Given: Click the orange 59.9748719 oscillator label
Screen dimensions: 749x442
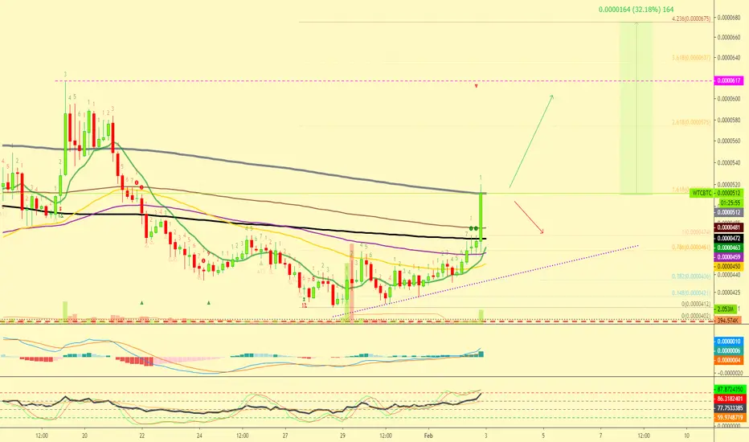Looking at the screenshot, I should coord(730,417).
